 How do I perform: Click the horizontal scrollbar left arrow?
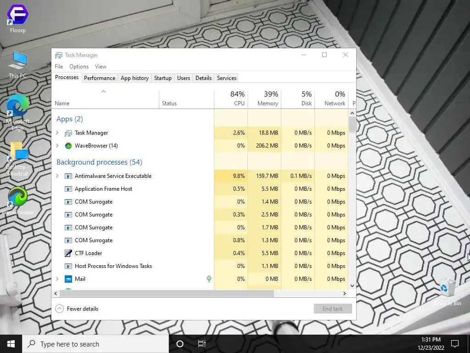(x=56, y=293)
